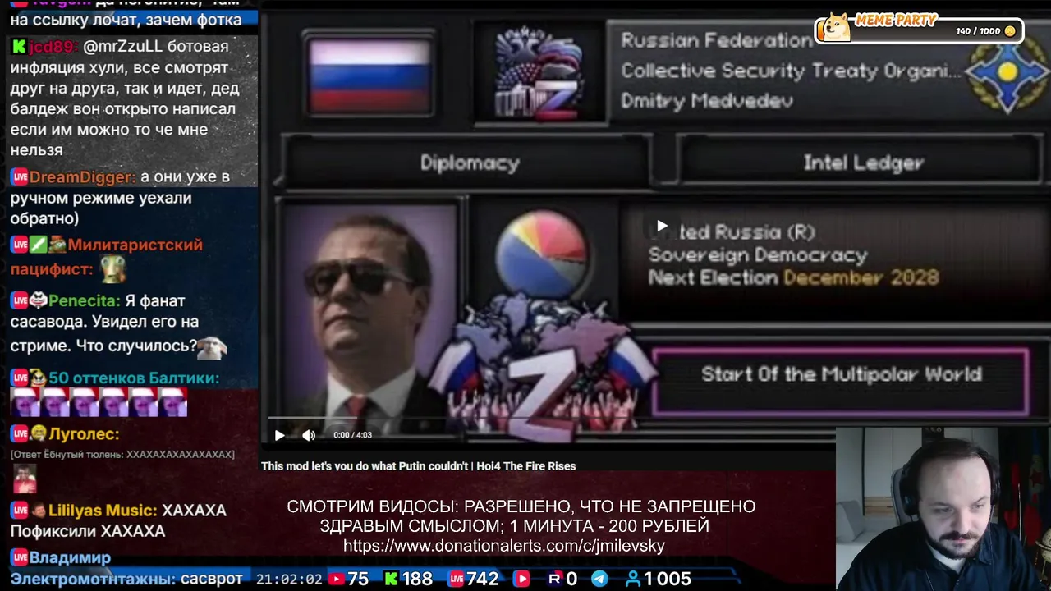The height and width of the screenshot is (591, 1051).
Task: Open the Diplomacy tab in the game video
Action: (x=470, y=163)
